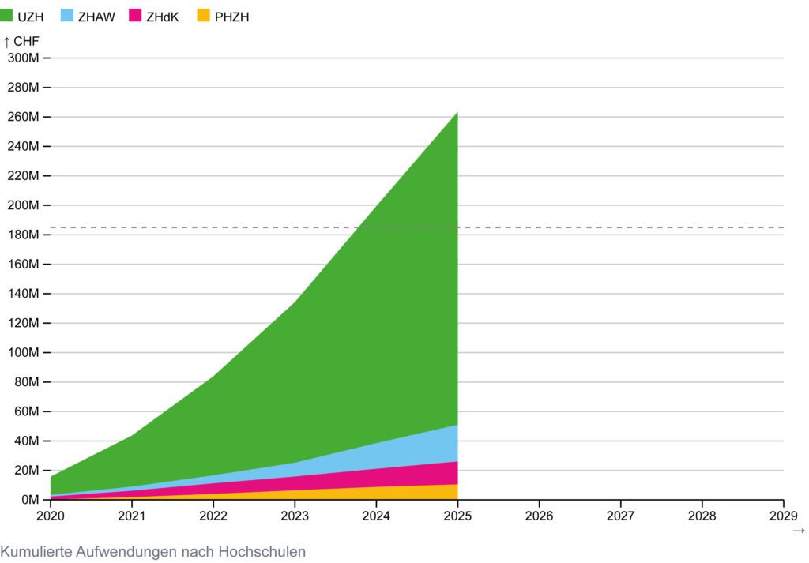Click the 2025 x-axis tick label
809x563 pixels.
457,516
